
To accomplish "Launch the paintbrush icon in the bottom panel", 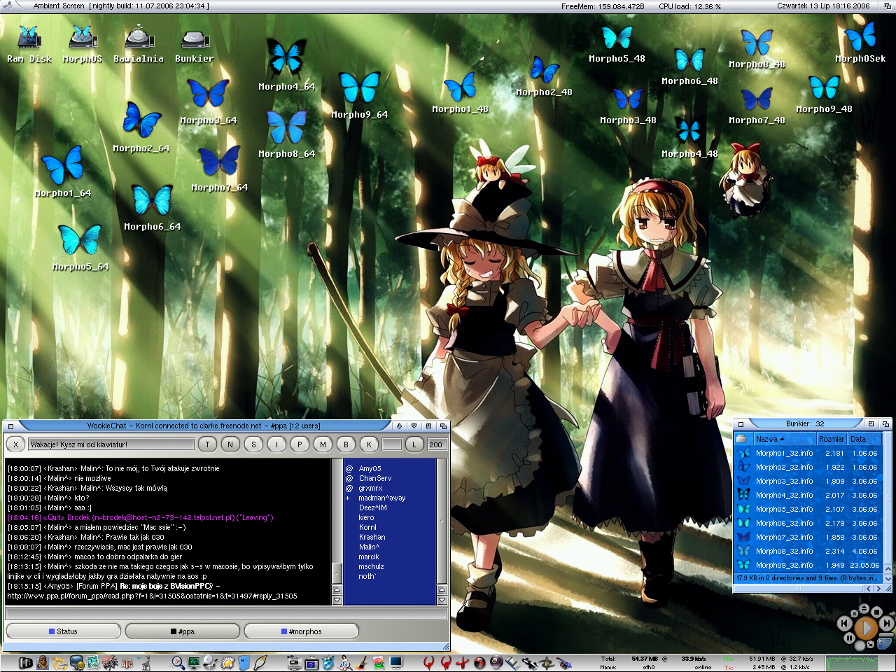I will click(x=362, y=662).
